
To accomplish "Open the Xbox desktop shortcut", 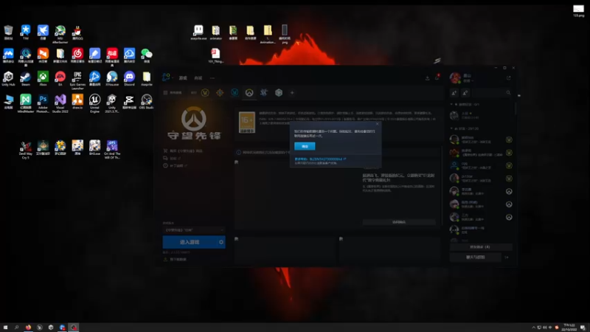I will (43, 79).
